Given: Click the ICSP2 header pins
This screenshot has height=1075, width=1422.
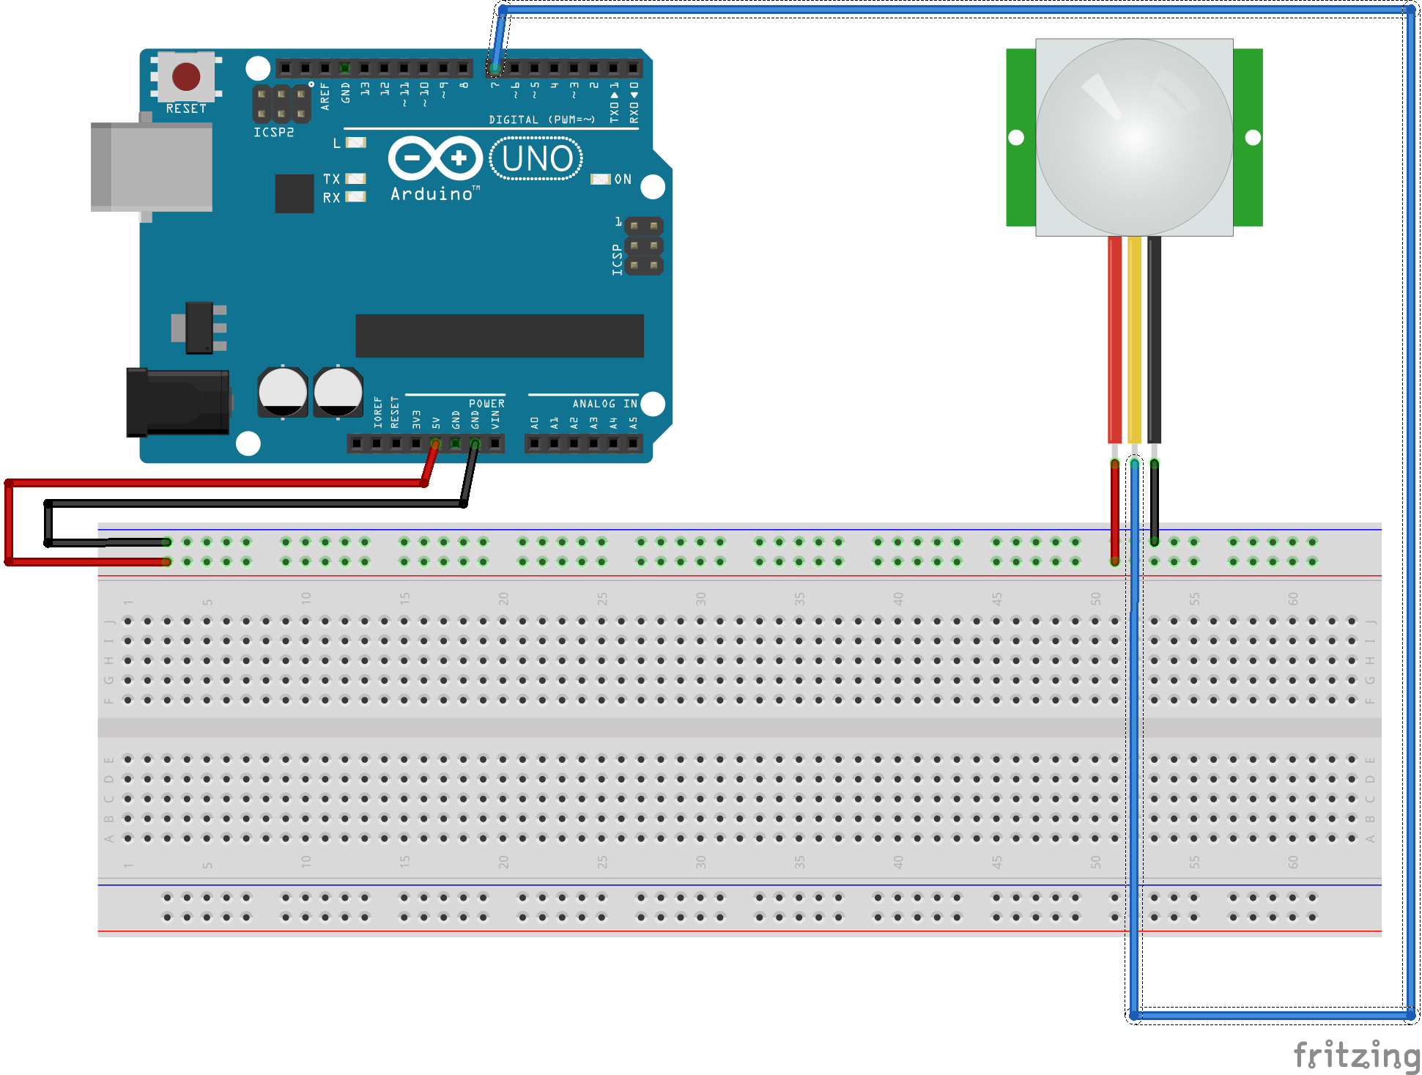Looking at the screenshot, I should (x=281, y=104).
